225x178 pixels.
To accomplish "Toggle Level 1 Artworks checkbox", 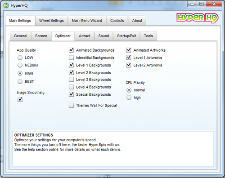I will tap(129, 58).
